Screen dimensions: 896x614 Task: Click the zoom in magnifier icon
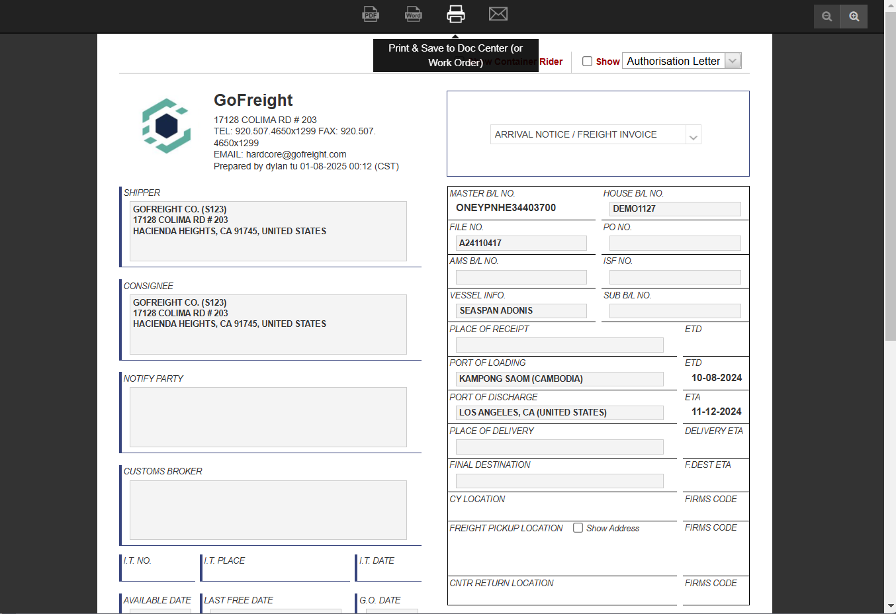pyautogui.click(x=854, y=16)
